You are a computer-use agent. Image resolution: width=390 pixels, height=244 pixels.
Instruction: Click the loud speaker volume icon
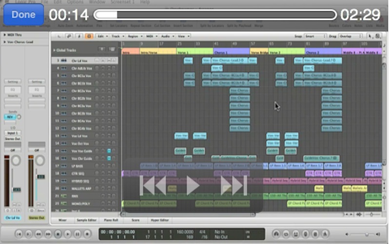[x=378, y=234]
